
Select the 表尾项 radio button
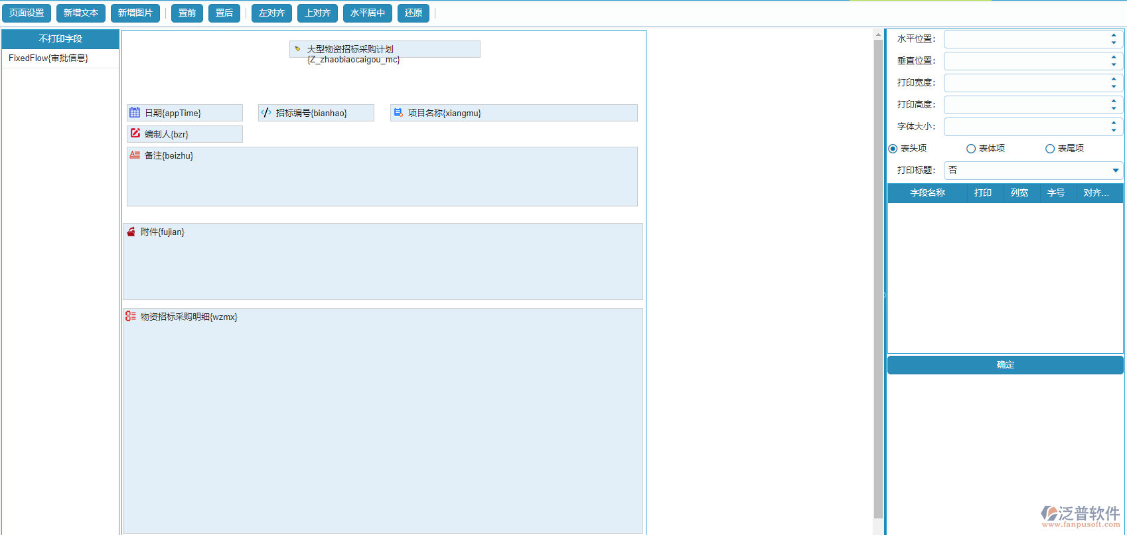coord(1050,149)
